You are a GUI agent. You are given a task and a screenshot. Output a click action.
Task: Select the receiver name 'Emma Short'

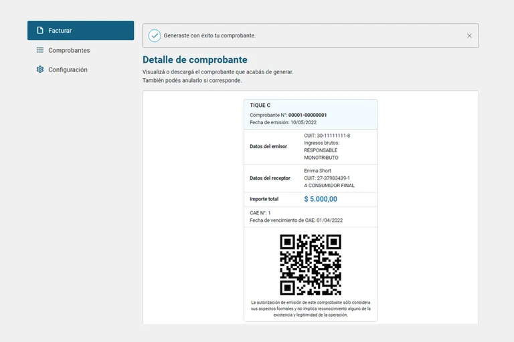click(x=317, y=171)
